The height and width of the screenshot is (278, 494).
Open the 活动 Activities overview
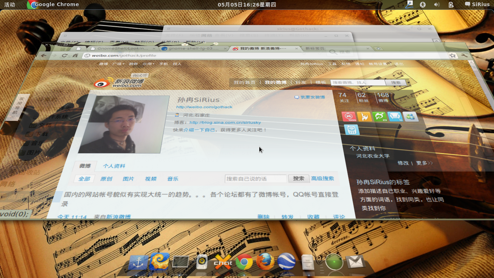[x=10, y=4]
